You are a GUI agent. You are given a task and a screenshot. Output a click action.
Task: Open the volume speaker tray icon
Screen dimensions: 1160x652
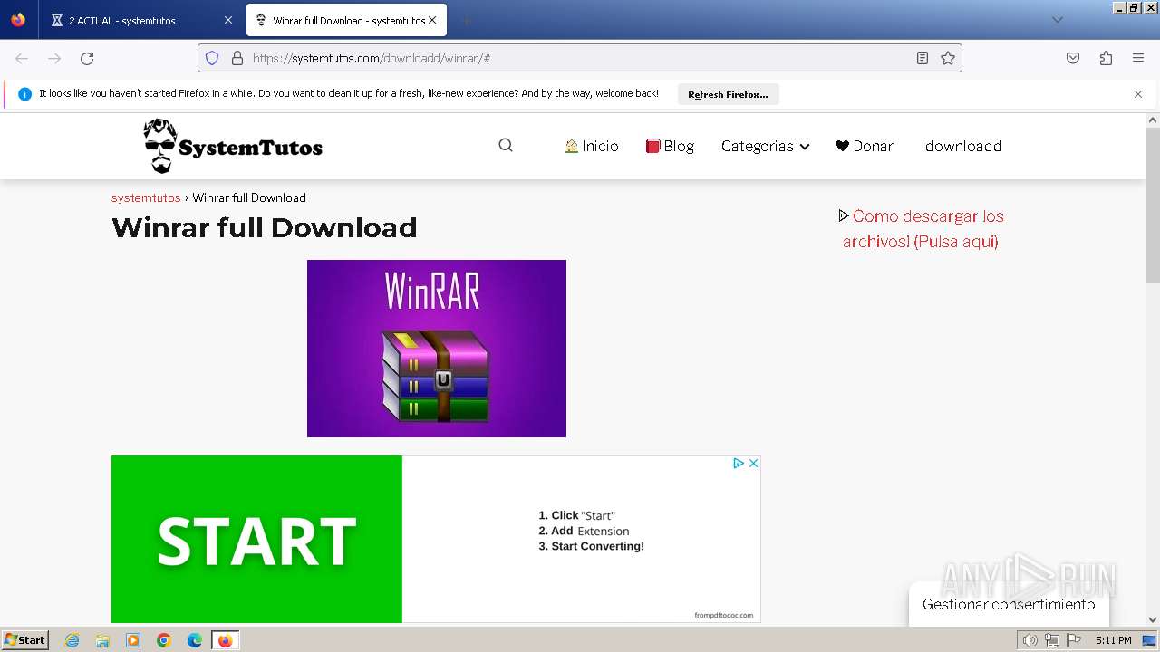coord(1029,640)
